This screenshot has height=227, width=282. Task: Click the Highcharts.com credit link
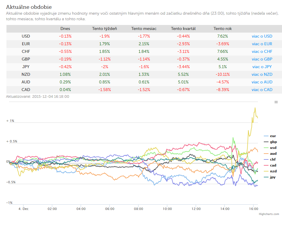tap(269, 214)
